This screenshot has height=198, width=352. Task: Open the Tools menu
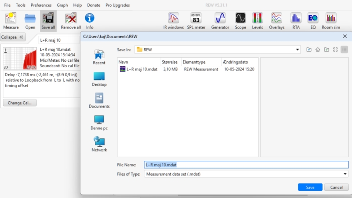(20, 5)
